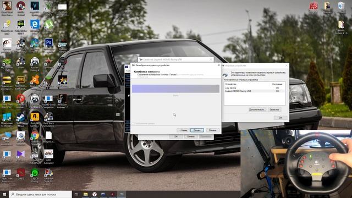Click the Назад button in the calibration wizard
Screen dimensions: 352x198
coord(183,130)
